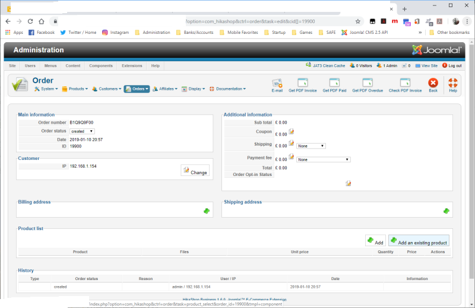Click the Shipping address edit icon
Image resolution: width=475 pixels, height=308 pixels.
pos(446,210)
